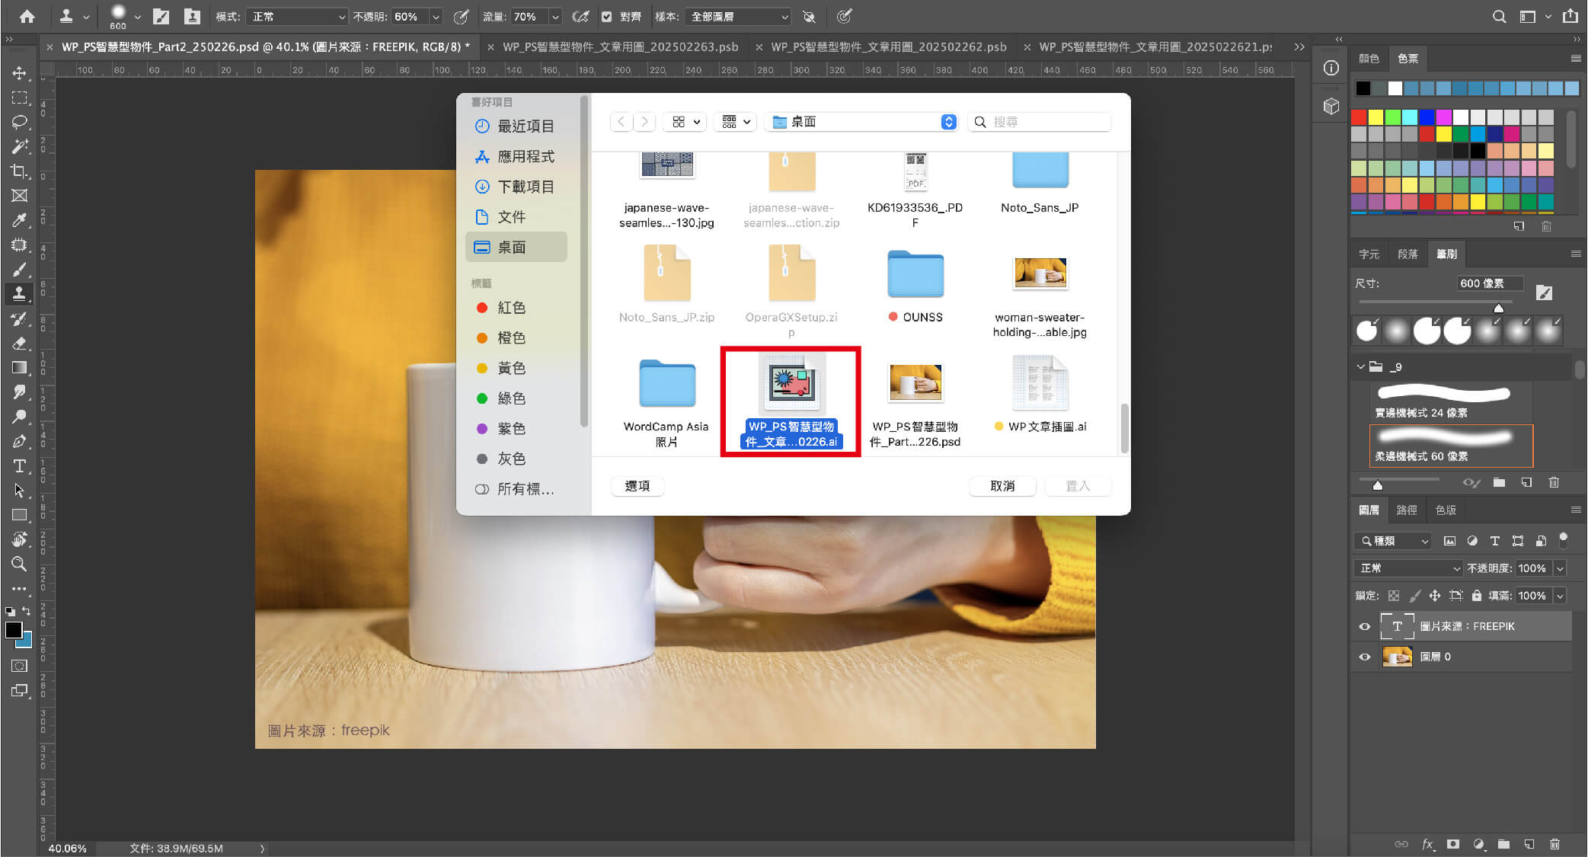The image size is (1588, 857).
Task: Toggle the 對齊 aligned checkbox
Action: coord(607,16)
